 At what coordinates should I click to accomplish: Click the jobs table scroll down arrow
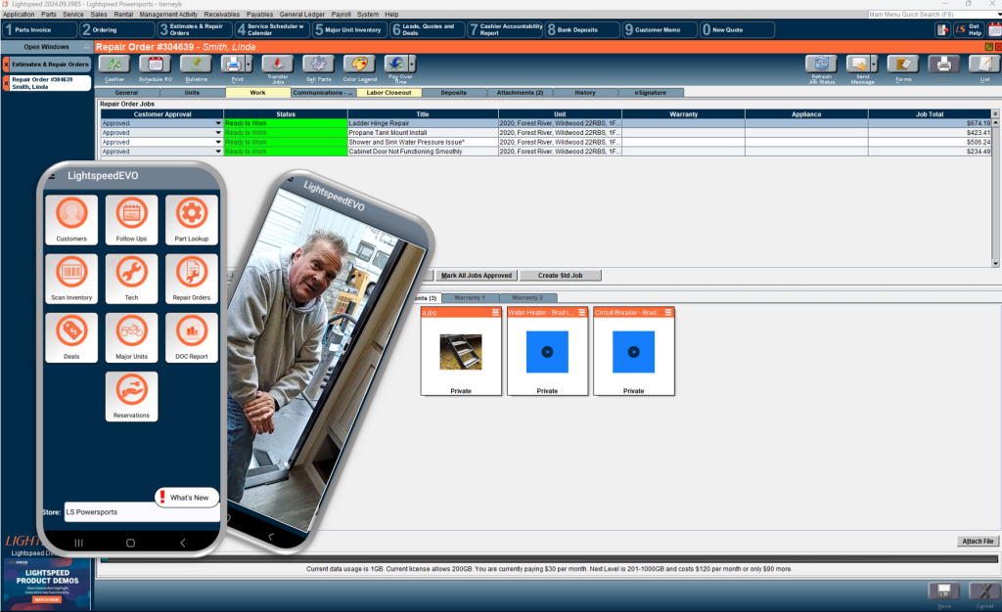click(995, 263)
